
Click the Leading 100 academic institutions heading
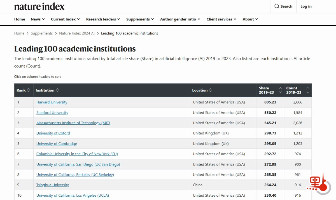[x=75, y=49]
